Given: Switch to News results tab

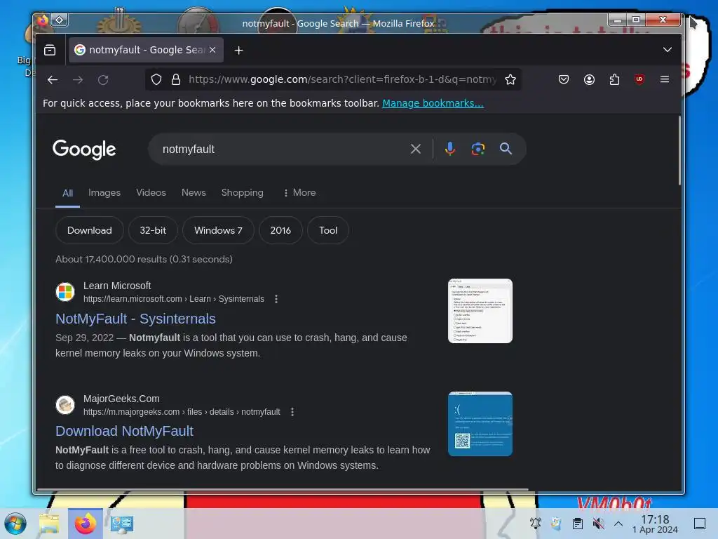Looking at the screenshot, I should [x=194, y=192].
